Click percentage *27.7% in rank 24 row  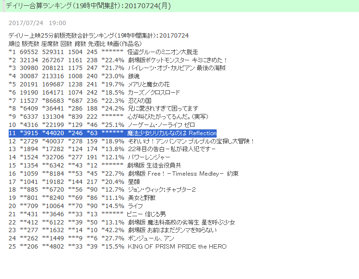point(113,238)
